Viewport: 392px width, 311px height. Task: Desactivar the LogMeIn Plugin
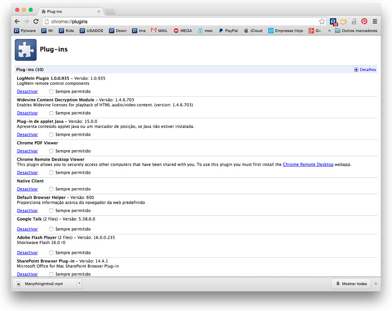coord(27,92)
